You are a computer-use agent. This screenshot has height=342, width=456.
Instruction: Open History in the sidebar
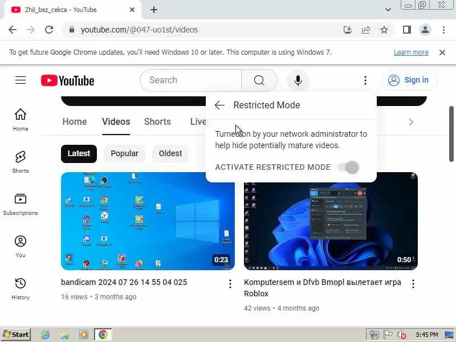point(21,288)
